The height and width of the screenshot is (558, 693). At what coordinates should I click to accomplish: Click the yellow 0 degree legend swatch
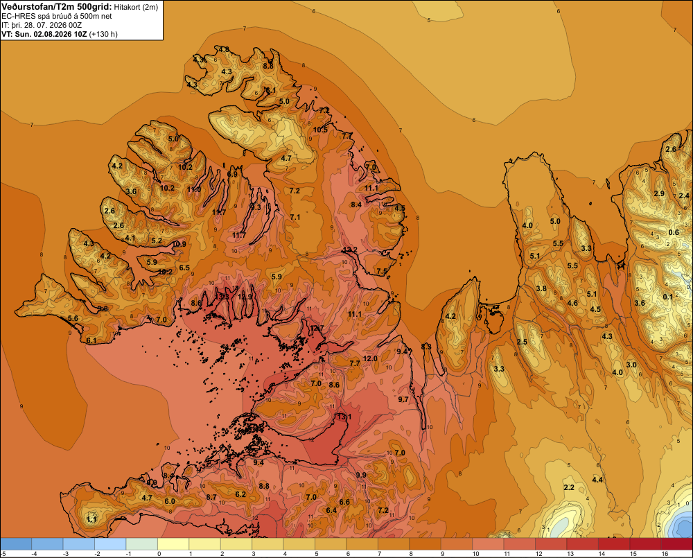pos(173,543)
